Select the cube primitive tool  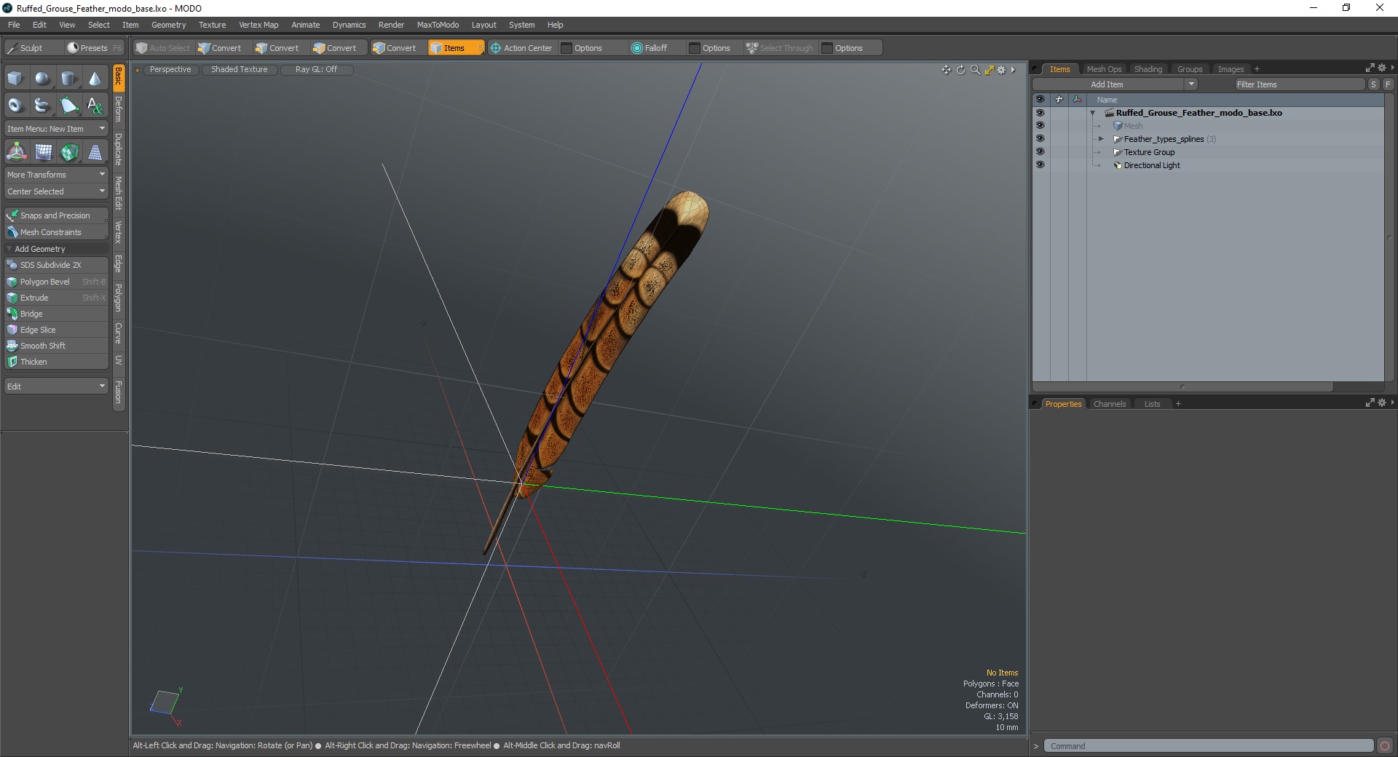(x=15, y=79)
